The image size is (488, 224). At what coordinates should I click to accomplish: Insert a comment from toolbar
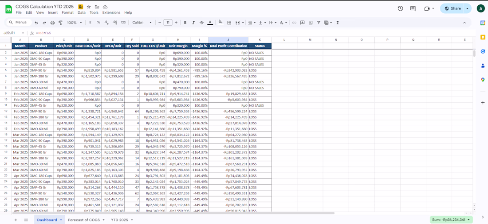click(302, 23)
